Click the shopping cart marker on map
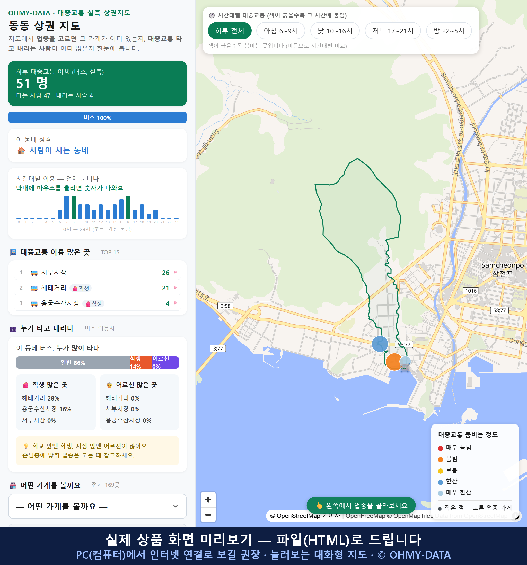Viewport: 527px width, 565px height. pos(405,368)
